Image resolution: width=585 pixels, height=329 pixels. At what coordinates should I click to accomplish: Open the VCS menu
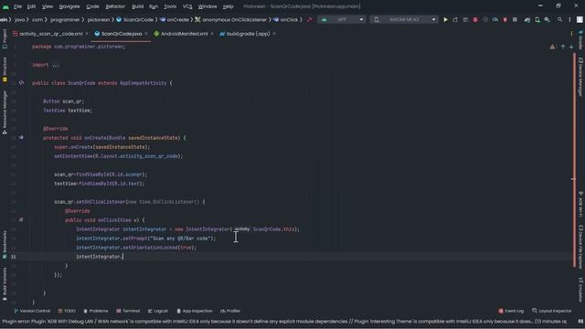[187, 6]
